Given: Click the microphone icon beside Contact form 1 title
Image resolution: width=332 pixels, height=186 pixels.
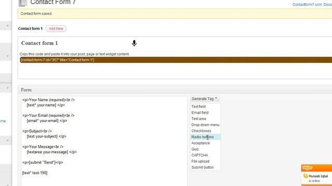Looking at the screenshot, I should (x=134, y=43).
